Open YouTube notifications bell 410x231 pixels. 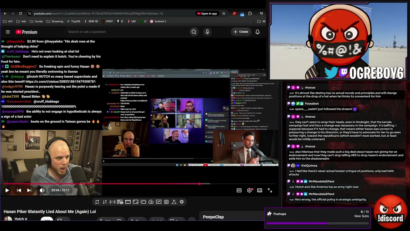(258, 32)
